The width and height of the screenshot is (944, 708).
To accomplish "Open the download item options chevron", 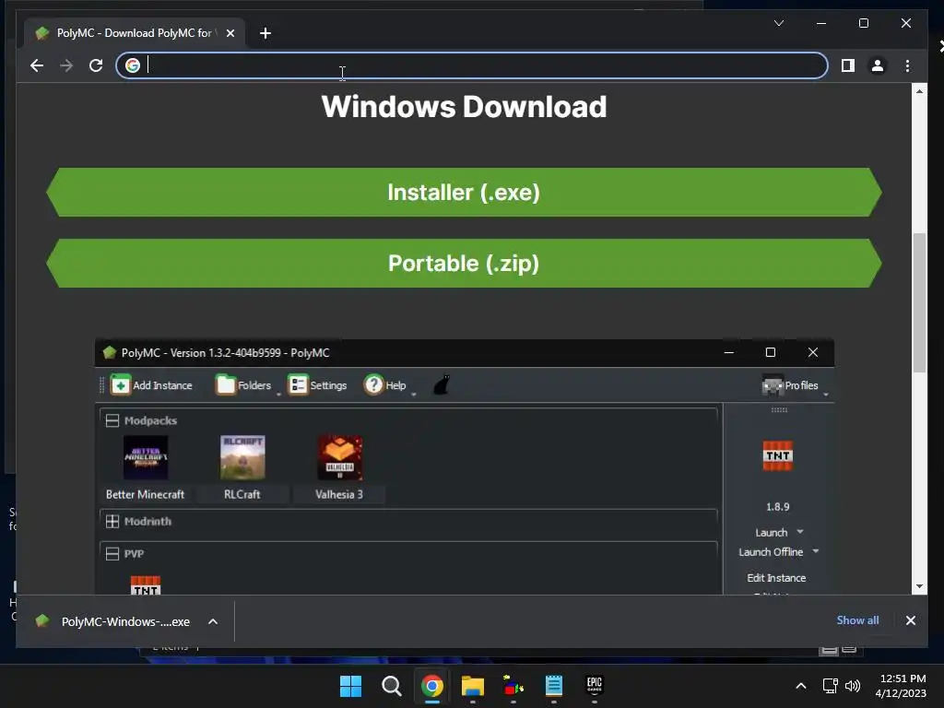I will coord(213,621).
